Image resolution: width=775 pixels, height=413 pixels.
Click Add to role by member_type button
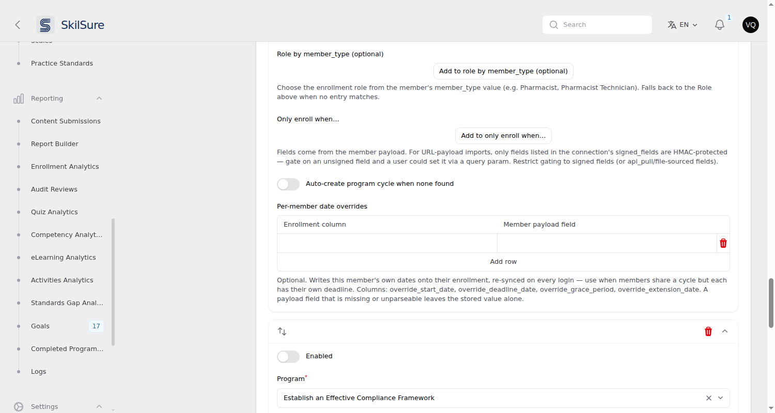click(503, 71)
